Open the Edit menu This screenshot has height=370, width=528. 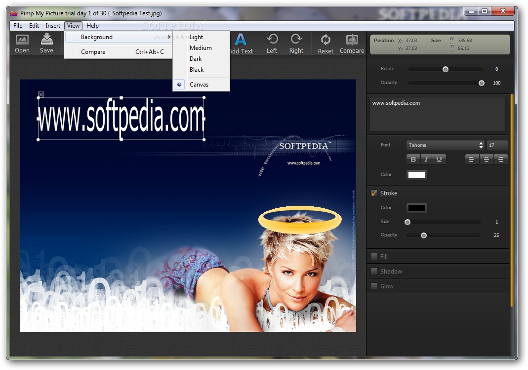(34, 26)
